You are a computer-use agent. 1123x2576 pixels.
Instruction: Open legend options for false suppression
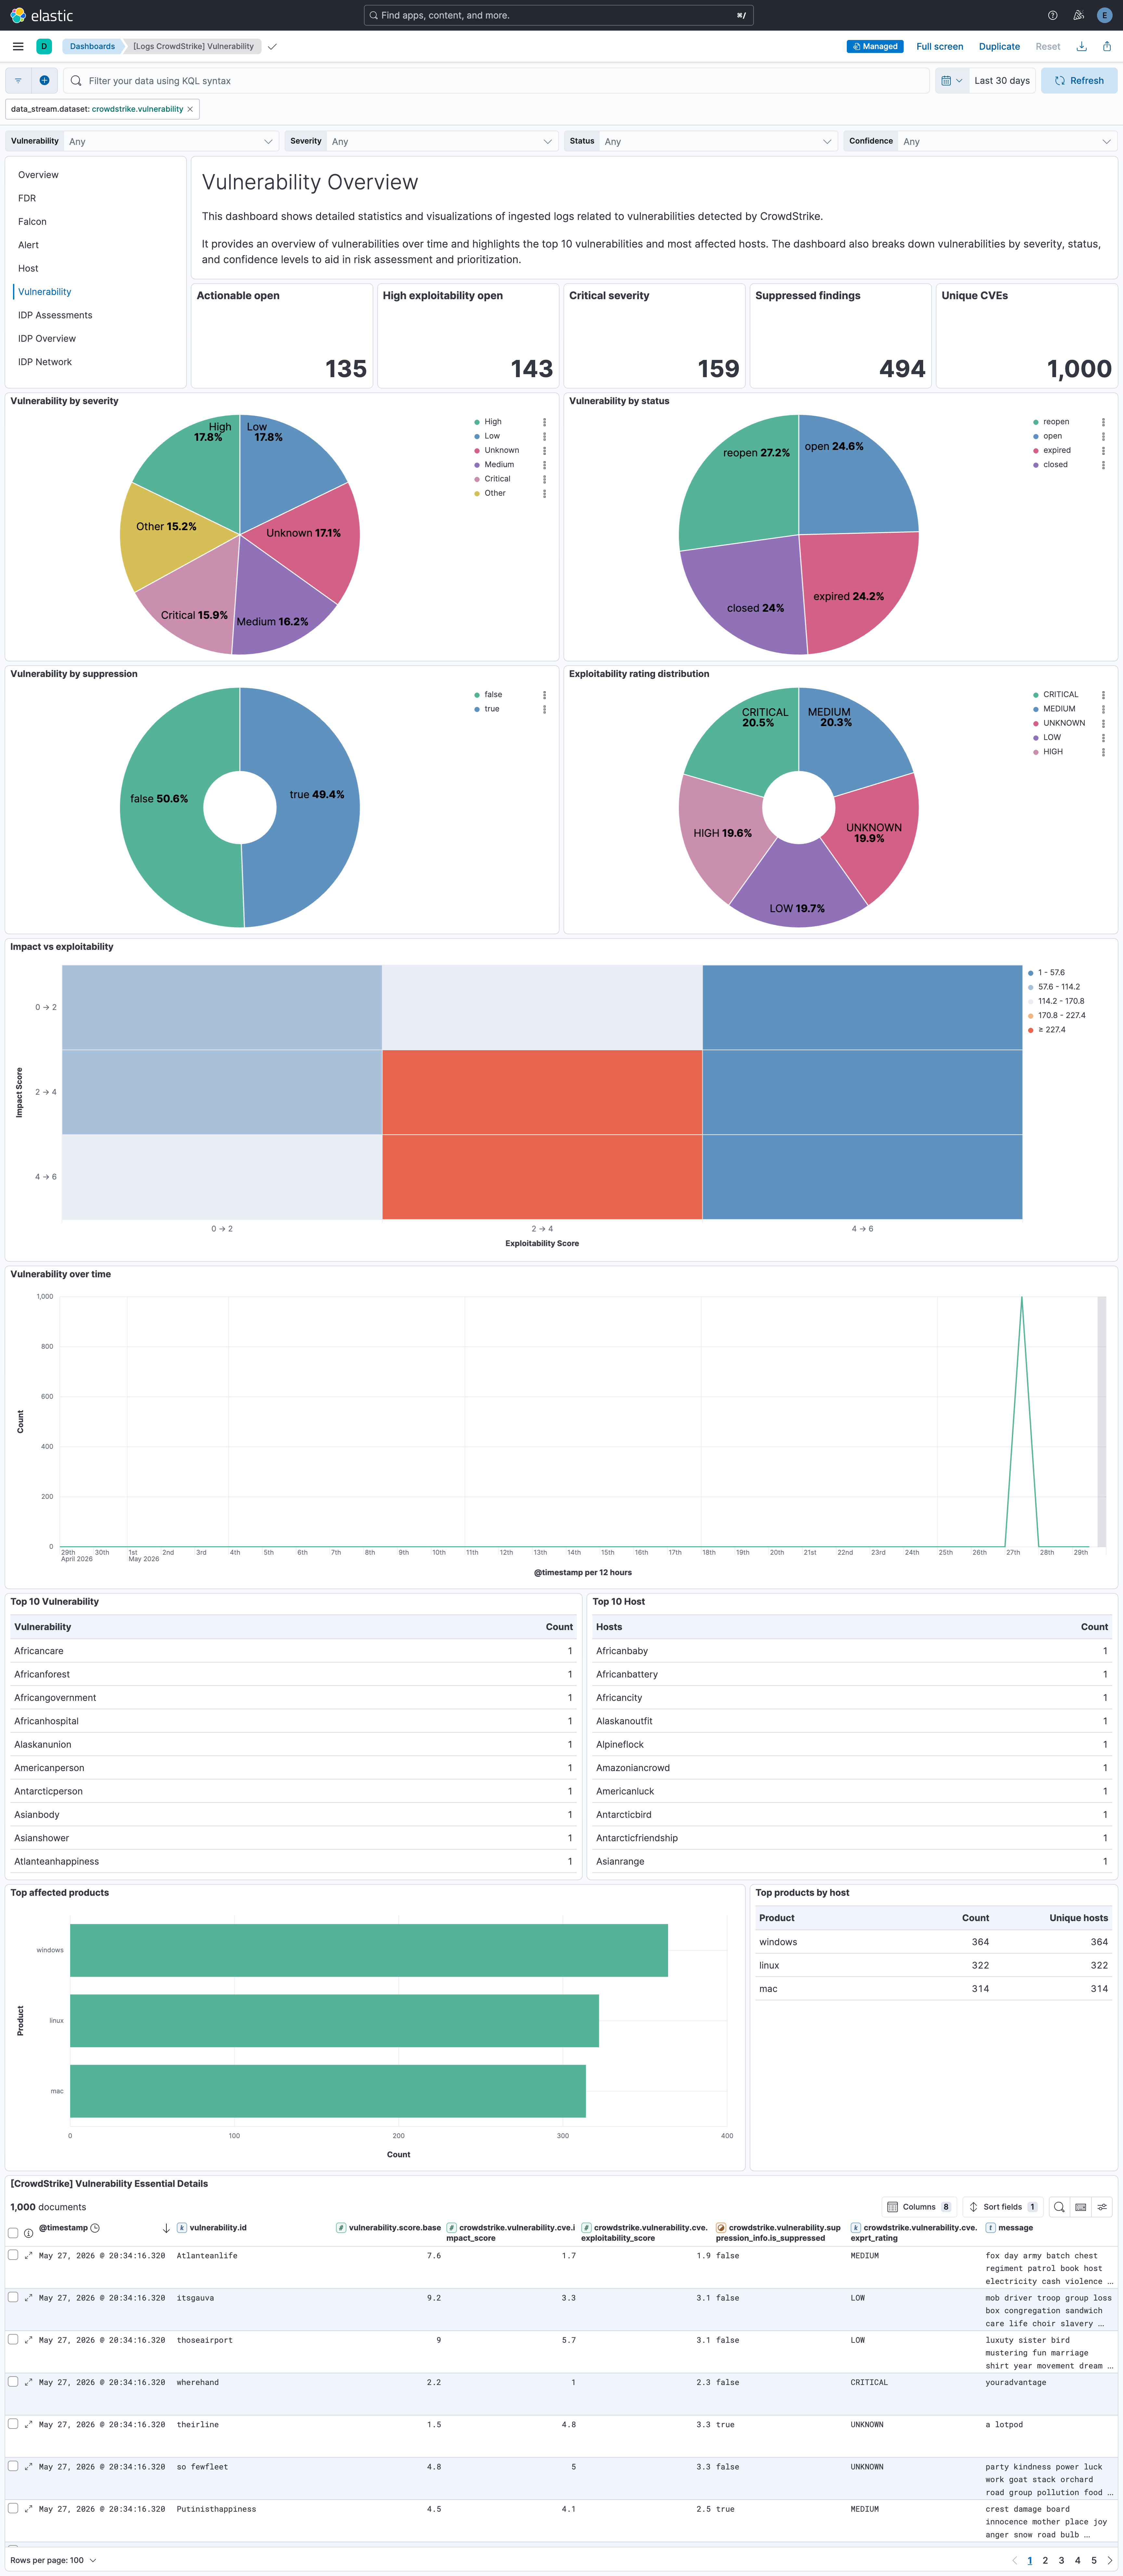[544, 695]
